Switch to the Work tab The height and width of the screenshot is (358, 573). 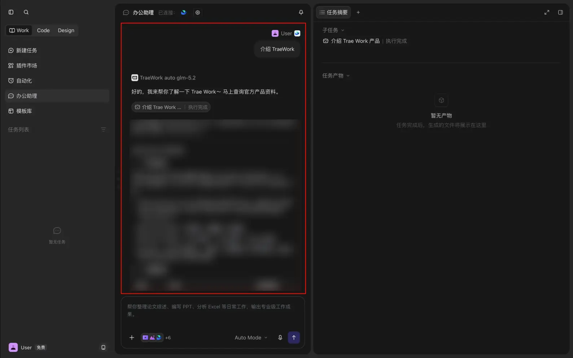[x=19, y=30]
